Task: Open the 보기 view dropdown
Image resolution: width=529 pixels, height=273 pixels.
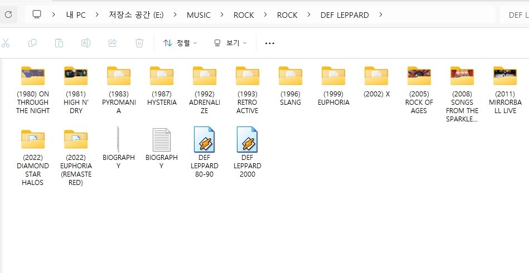Action: tap(230, 43)
